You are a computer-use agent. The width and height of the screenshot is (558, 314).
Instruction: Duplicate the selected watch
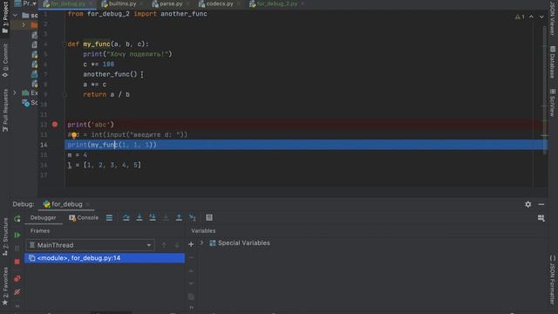pos(191,297)
